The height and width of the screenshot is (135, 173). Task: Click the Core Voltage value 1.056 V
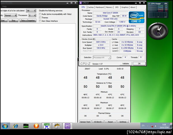(122, 22)
